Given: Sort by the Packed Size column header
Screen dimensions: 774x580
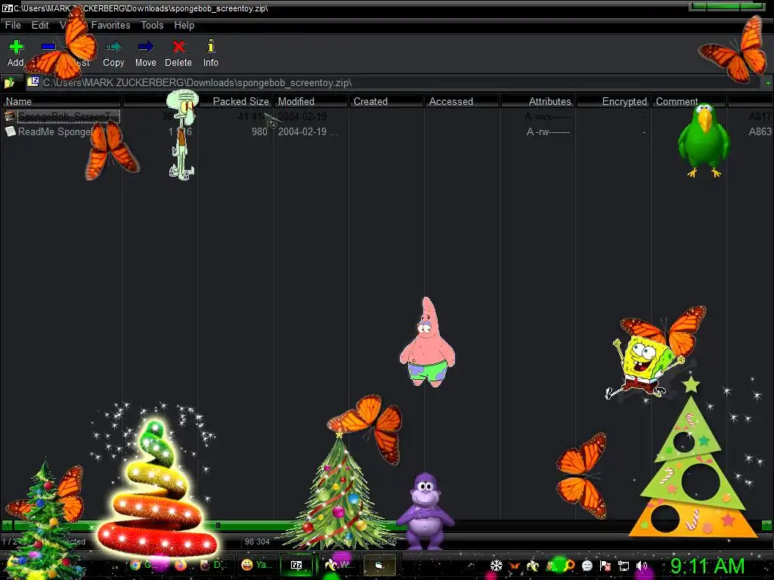Looking at the screenshot, I should click(235, 101).
